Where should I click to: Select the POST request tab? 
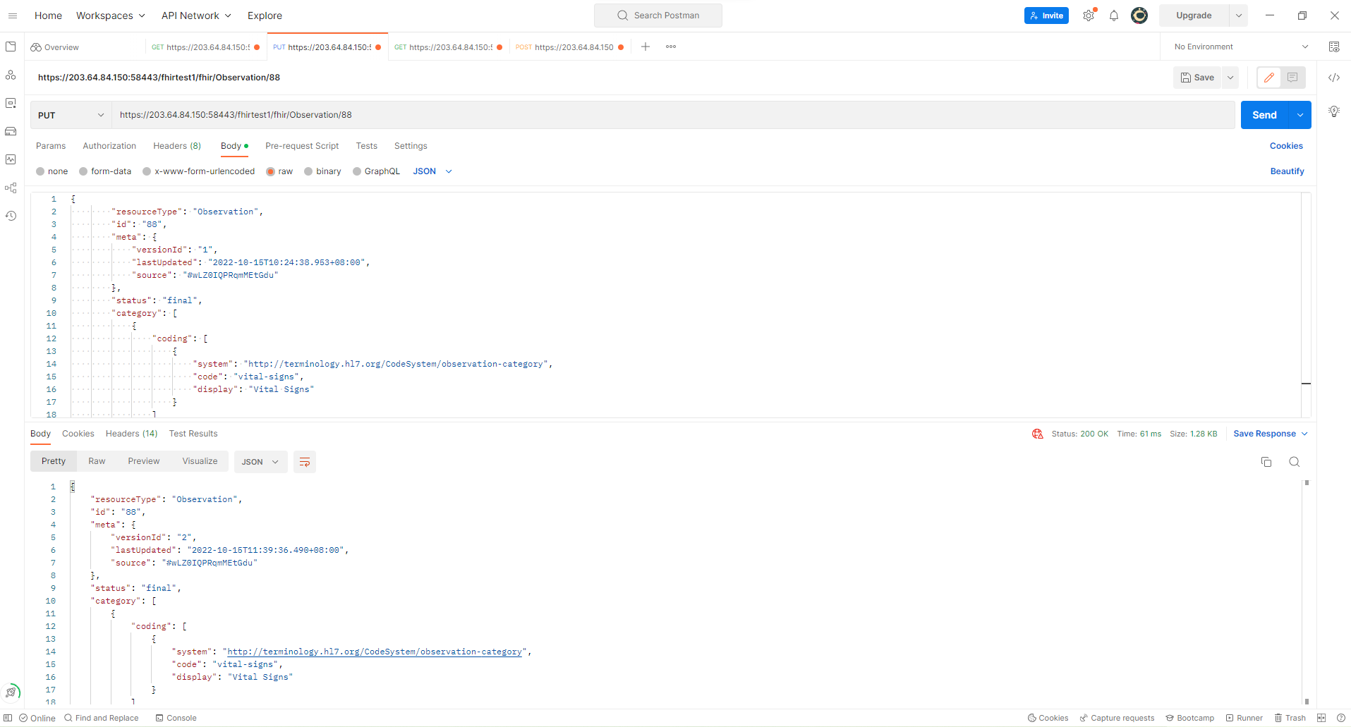[x=569, y=47]
